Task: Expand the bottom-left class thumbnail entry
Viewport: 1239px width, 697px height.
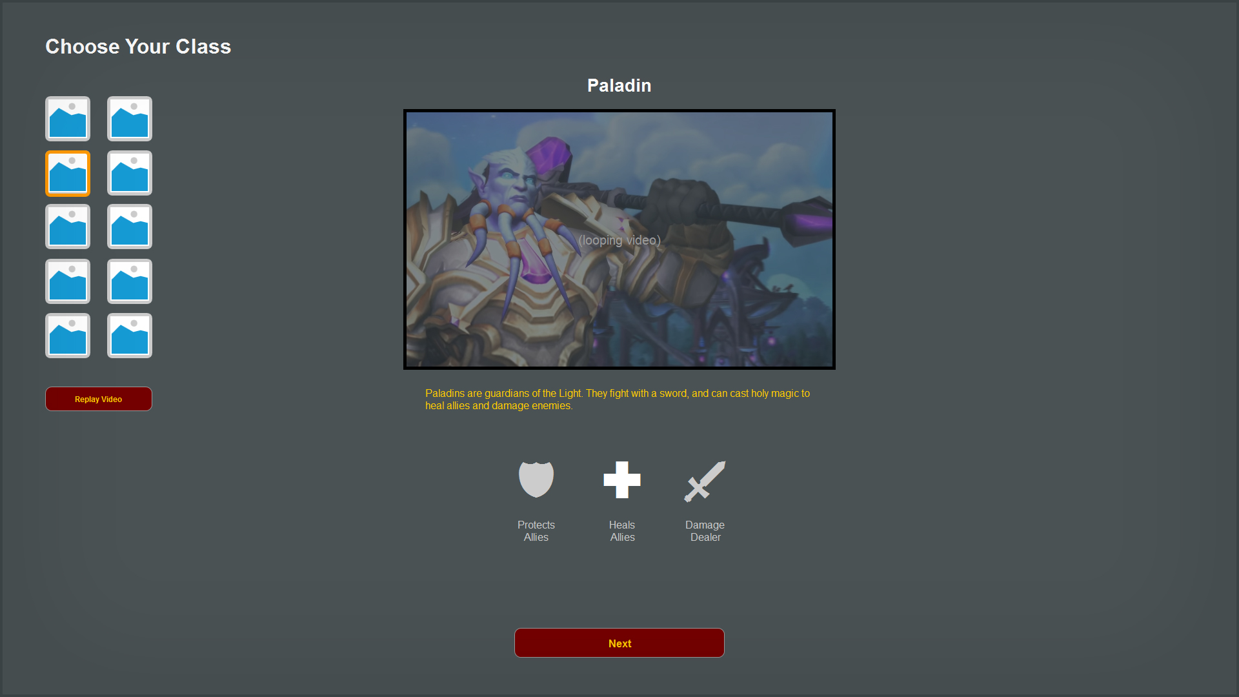Action: (x=67, y=334)
